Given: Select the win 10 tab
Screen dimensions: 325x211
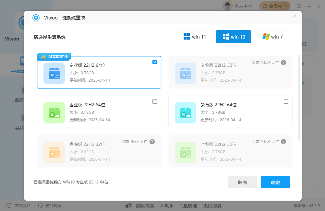Looking at the screenshot, I should [x=234, y=37].
